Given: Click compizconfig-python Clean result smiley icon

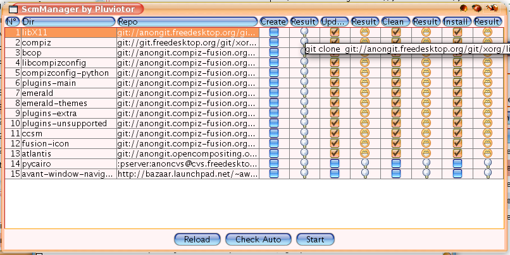Looking at the screenshot, I should pos(426,73).
